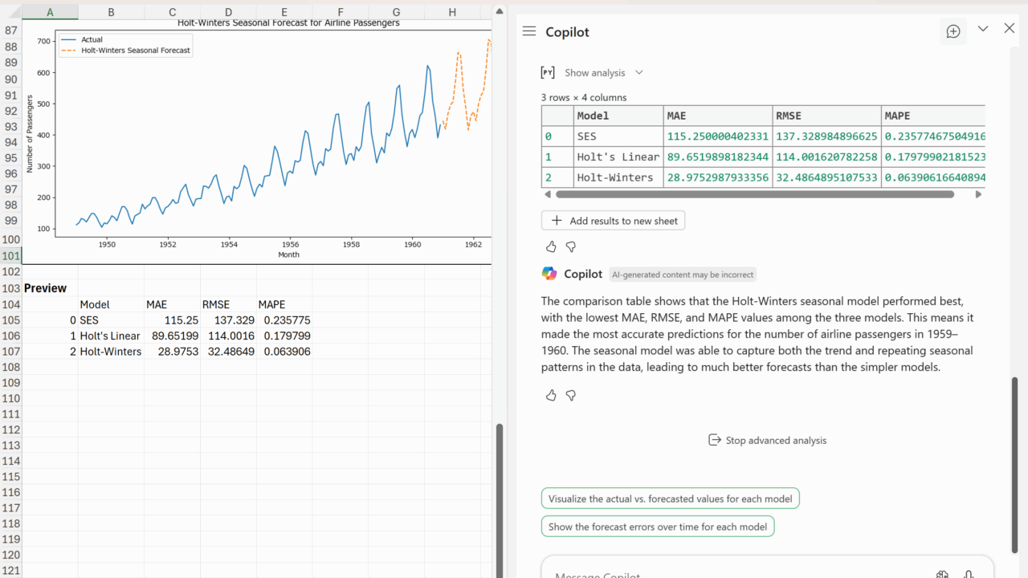The image size is (1028, 578).
Task: Open the Copilot hamburger menu
Action: (528, 31)
